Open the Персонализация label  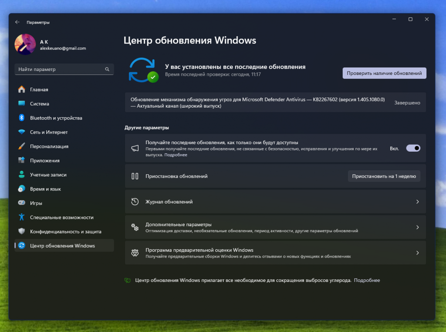[x=49, y=146]
